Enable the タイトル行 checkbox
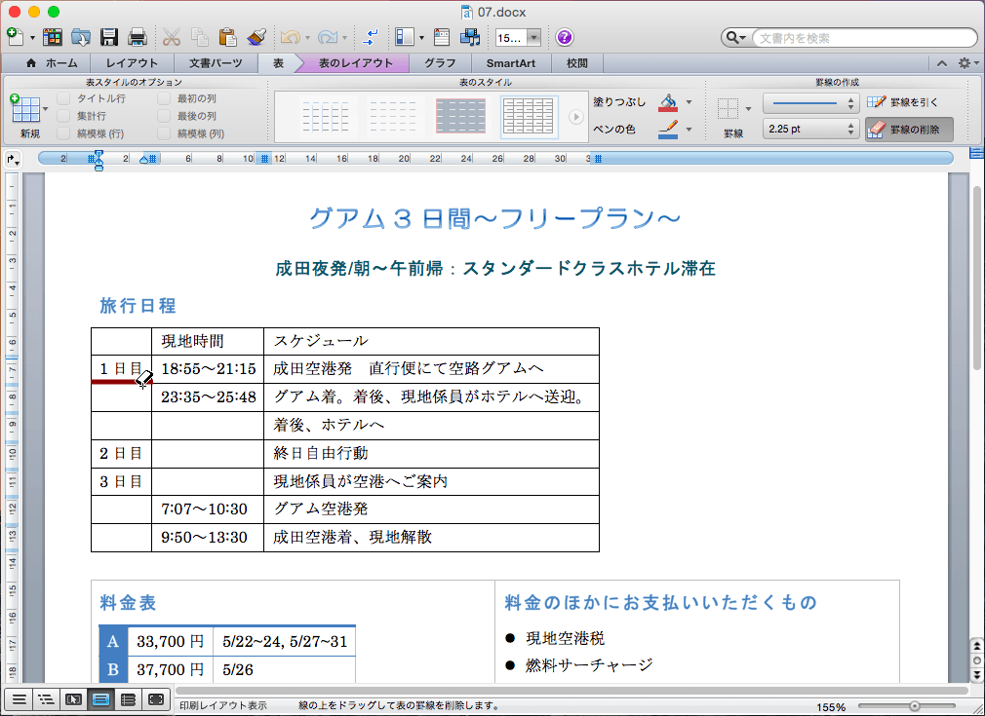Image resolution: width=985 pixels, height=716 pixels. pos(63,98)
